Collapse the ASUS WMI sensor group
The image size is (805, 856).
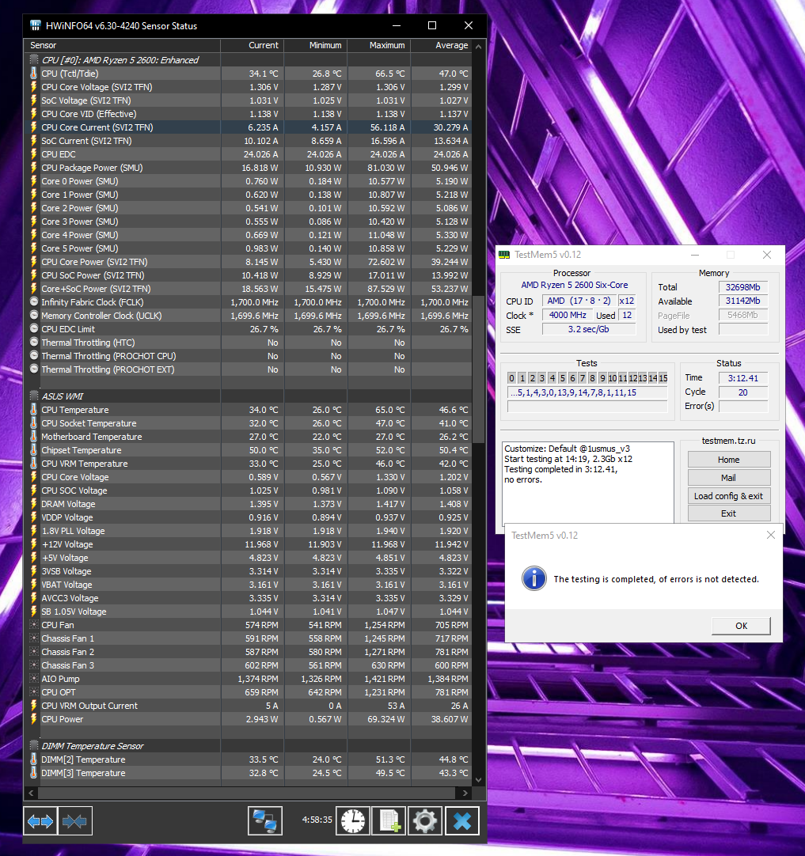click(34, 396)
